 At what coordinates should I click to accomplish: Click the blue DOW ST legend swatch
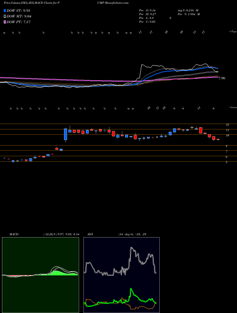pos(5,10)
